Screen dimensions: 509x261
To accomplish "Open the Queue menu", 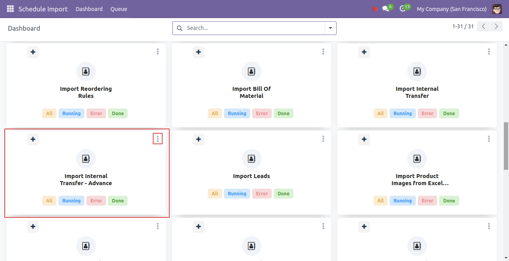I will click(119, 9).
